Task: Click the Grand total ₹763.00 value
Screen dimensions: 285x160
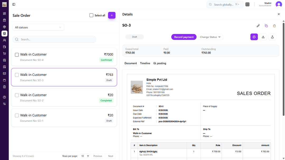Action: pos(130,53)
